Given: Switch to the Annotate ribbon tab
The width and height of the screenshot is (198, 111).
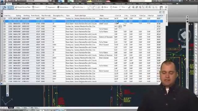Looking at the screenshot, I should click(22, 4).
